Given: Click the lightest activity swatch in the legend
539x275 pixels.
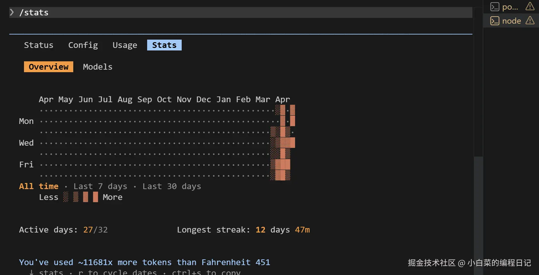Looking at the screenshot, I should pyautogui.click(x=66, y=197).
